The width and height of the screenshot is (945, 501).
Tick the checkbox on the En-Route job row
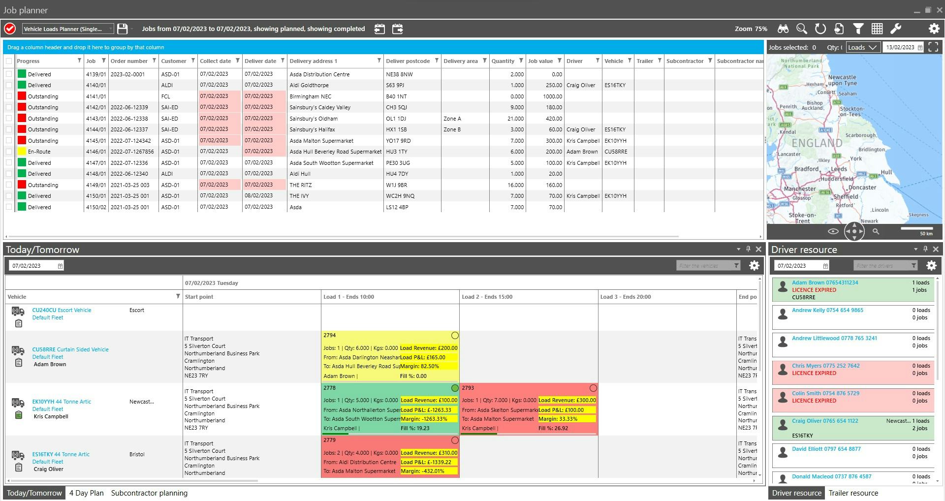pyautogui.click(x=9, y=152)
